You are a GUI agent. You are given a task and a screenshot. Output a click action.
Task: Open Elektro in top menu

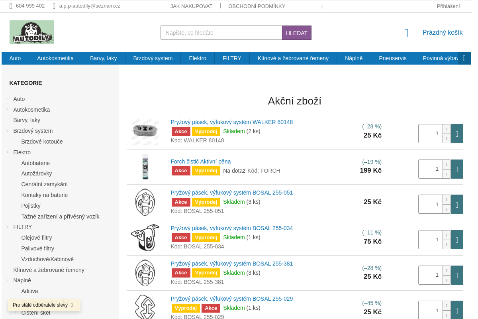pos(198,58)
